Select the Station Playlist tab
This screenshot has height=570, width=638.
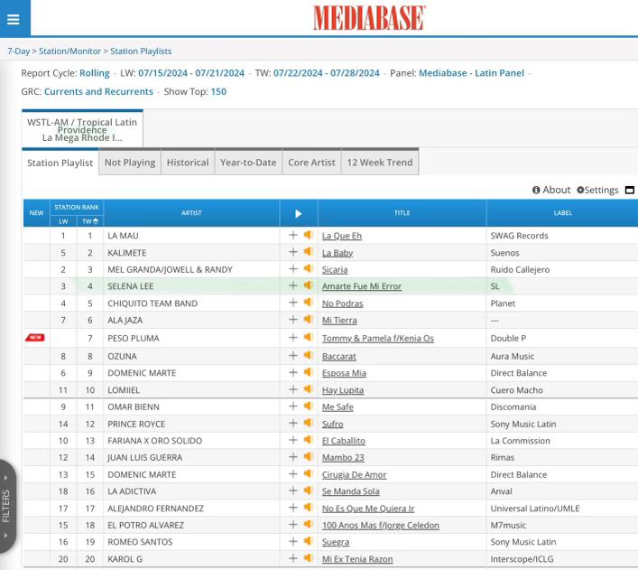[60, 163]
